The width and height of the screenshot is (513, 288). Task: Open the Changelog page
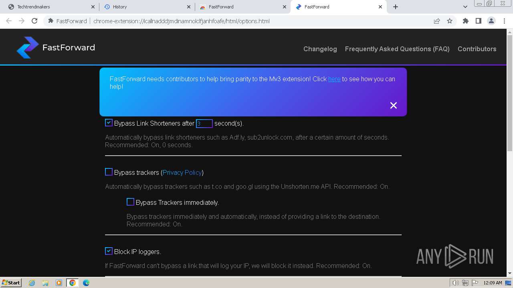coord(320,49)
